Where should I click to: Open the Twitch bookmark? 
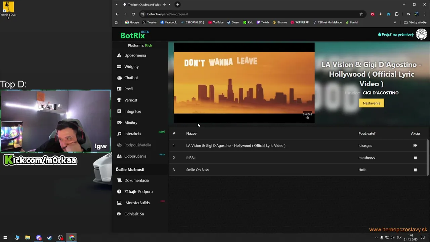tap(263, 23)
